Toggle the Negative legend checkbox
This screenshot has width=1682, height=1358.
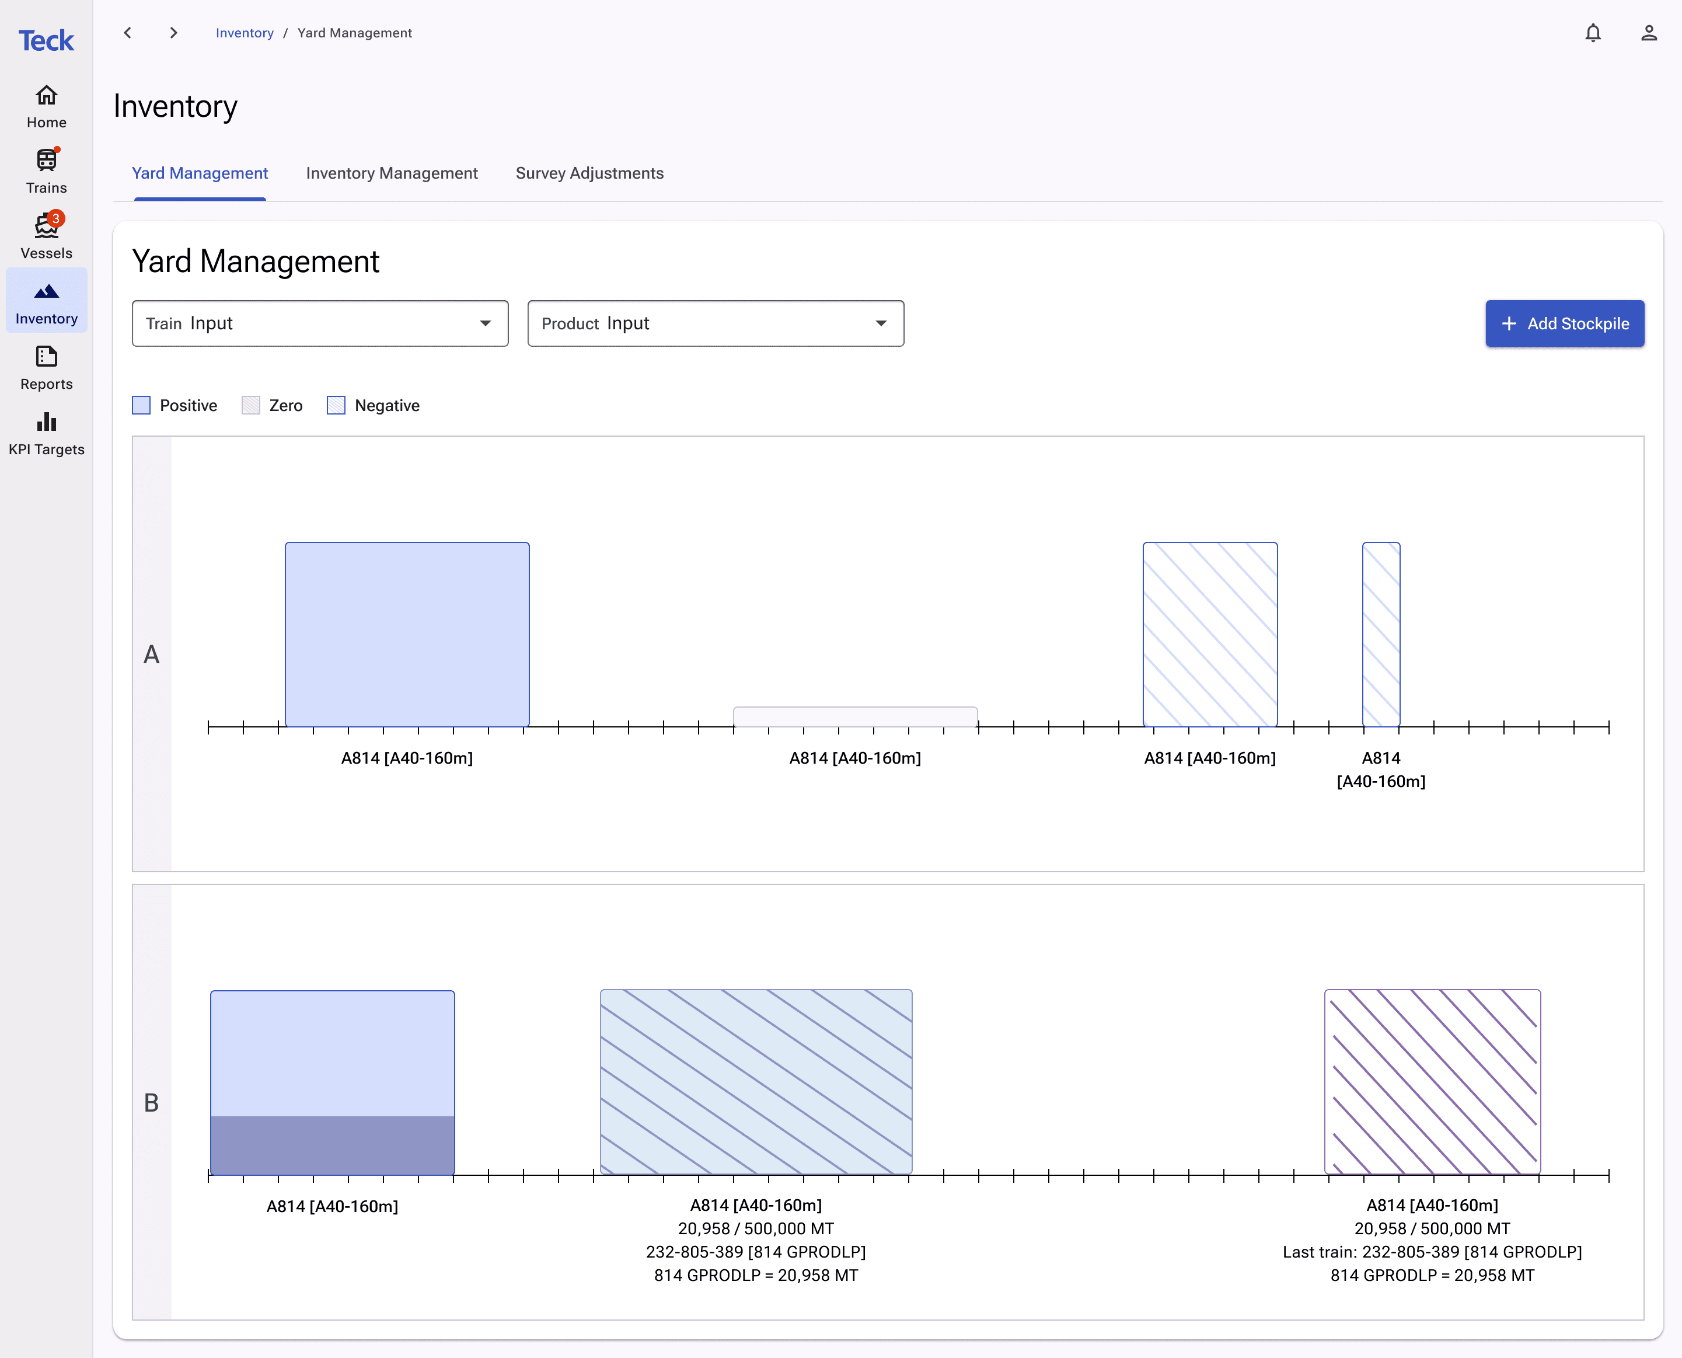pyautogui.click(x=336, y=405)
